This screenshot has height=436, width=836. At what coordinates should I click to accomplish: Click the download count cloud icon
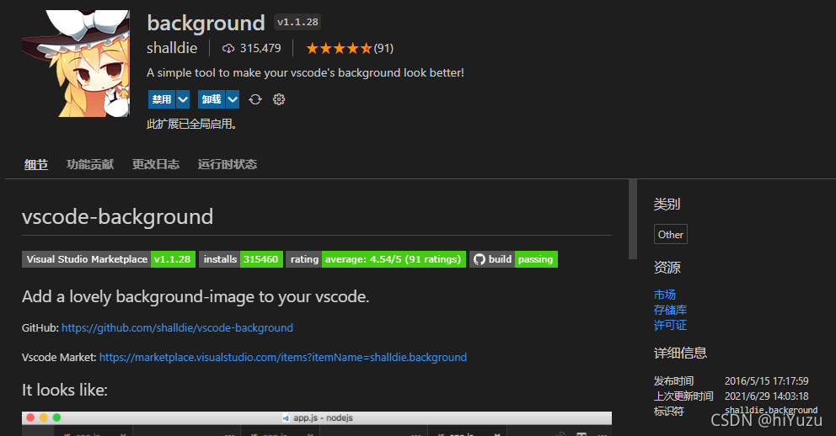[x=228, y=49]
